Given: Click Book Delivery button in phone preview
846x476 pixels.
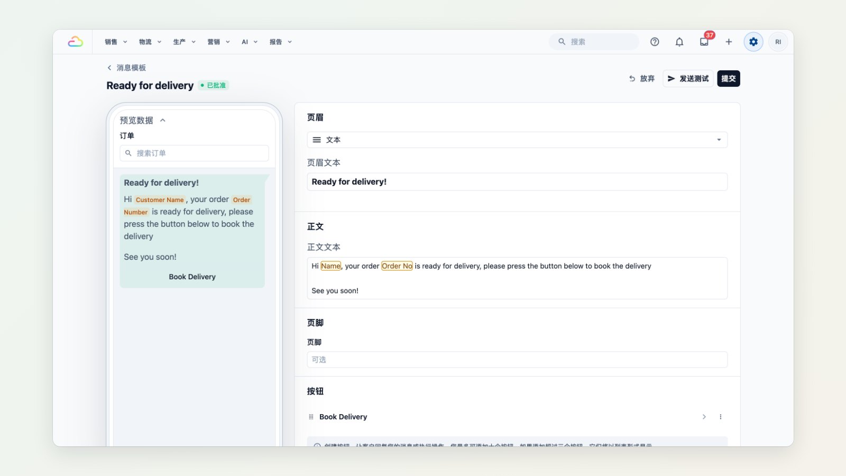Looking at the screenshot, I should click(x=192, y=277).
